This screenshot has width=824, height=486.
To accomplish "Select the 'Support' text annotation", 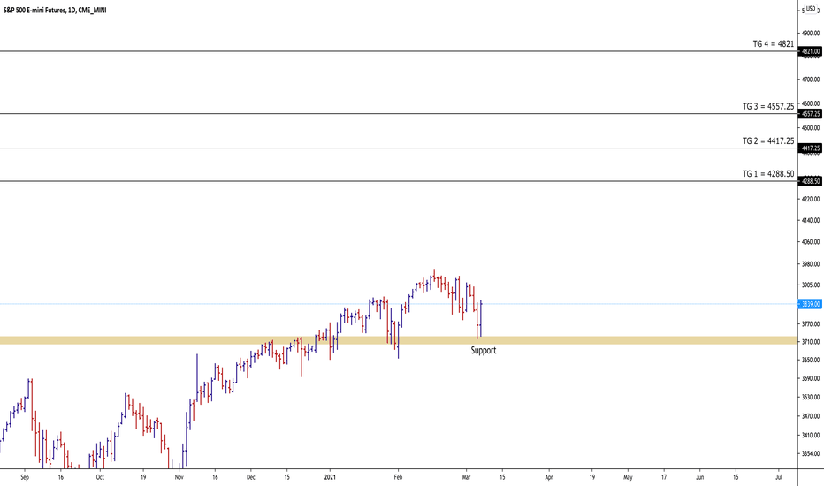I will pos(483,351).
